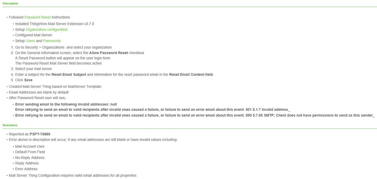Click the 501 5.1.7 Invalid address error line
Screen dimensions: 377x179
pos(153,110)
